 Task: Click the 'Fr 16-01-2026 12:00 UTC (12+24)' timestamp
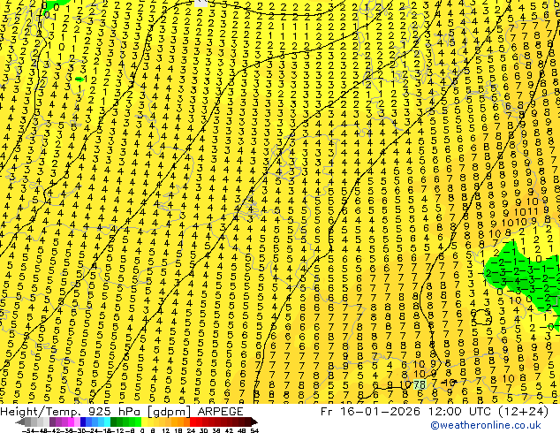435,412
